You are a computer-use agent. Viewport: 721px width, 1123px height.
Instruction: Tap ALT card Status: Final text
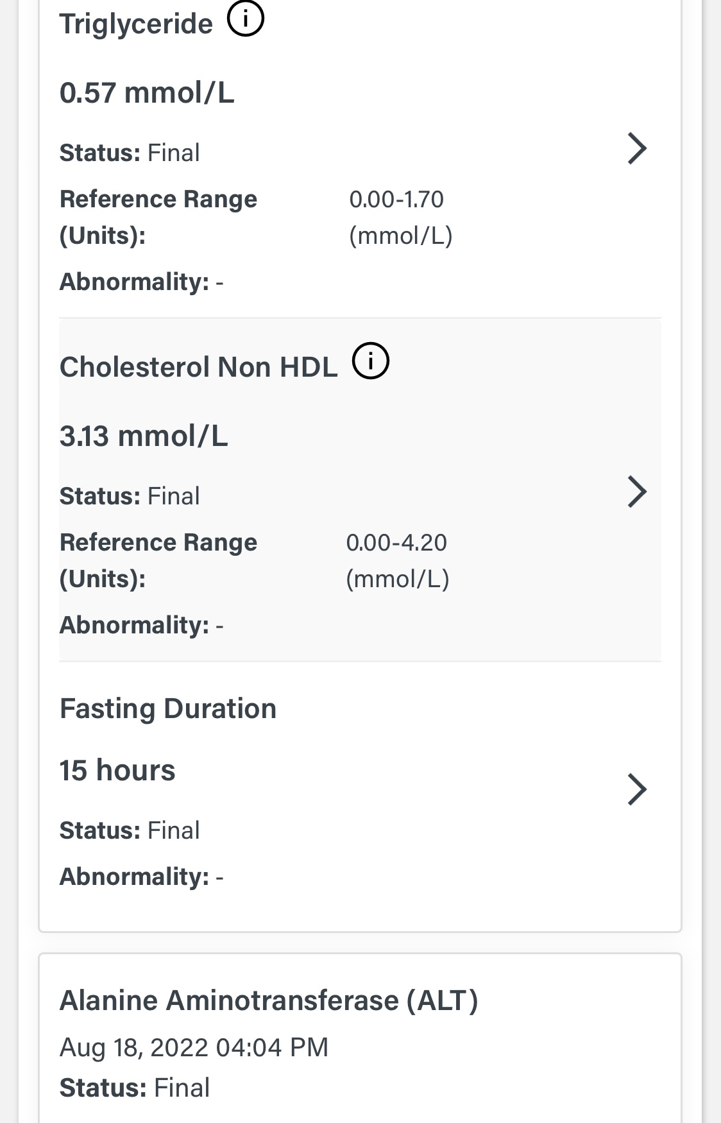pyautogui.click(x=135, y=1088)
